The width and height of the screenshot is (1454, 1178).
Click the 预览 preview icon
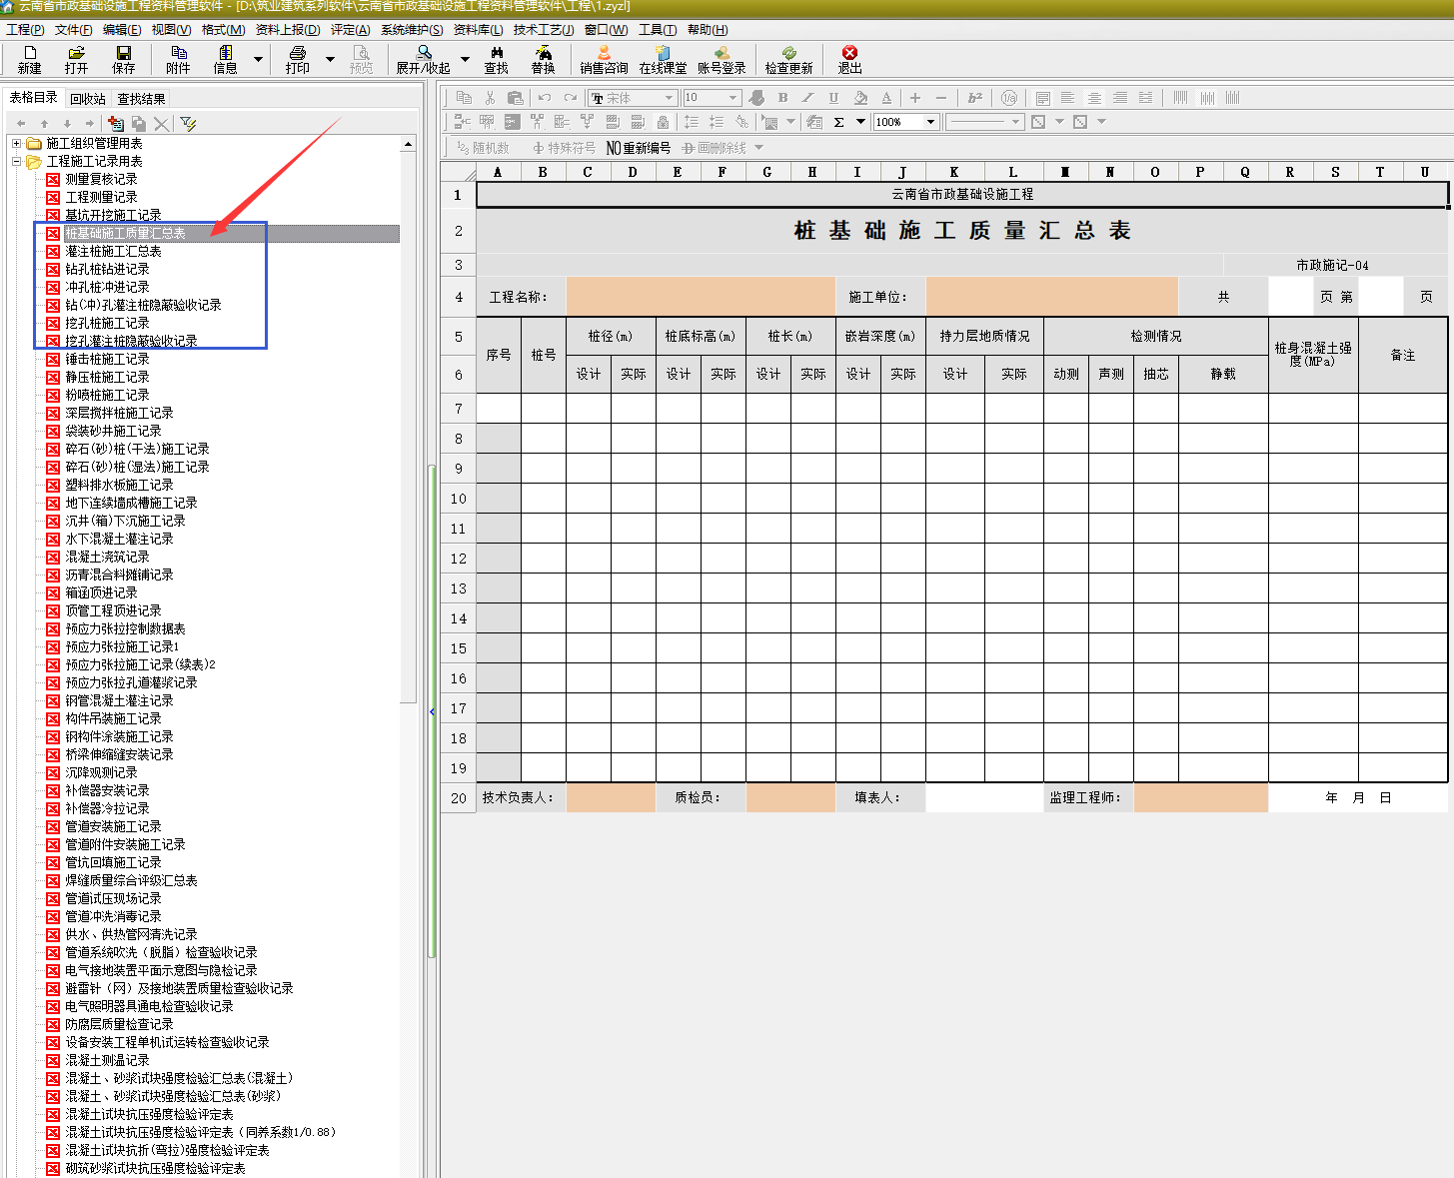(362, 60)
